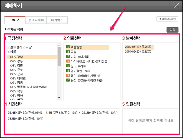Select CGV 명동 theater
The image size is (183, 138).
click(x=16, y=83)
